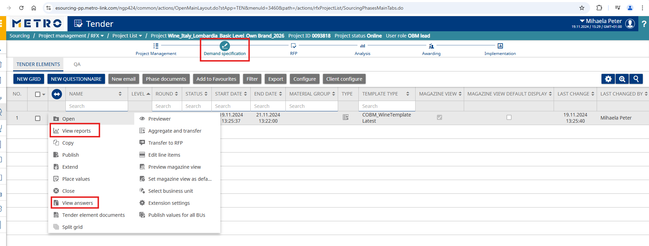The image size is (649, 246).
Task: Click the NAME column search field
Action: (97, 106)
